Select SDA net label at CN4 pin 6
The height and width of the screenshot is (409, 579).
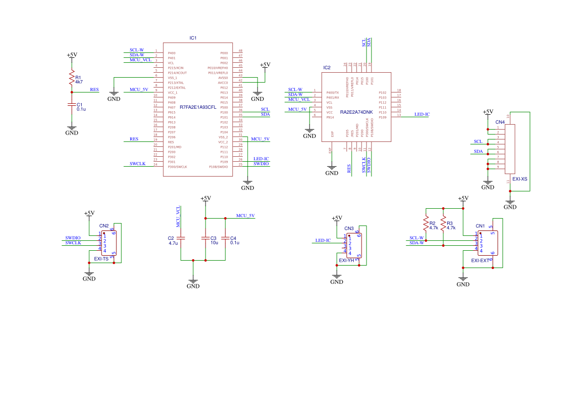point(478,151)
